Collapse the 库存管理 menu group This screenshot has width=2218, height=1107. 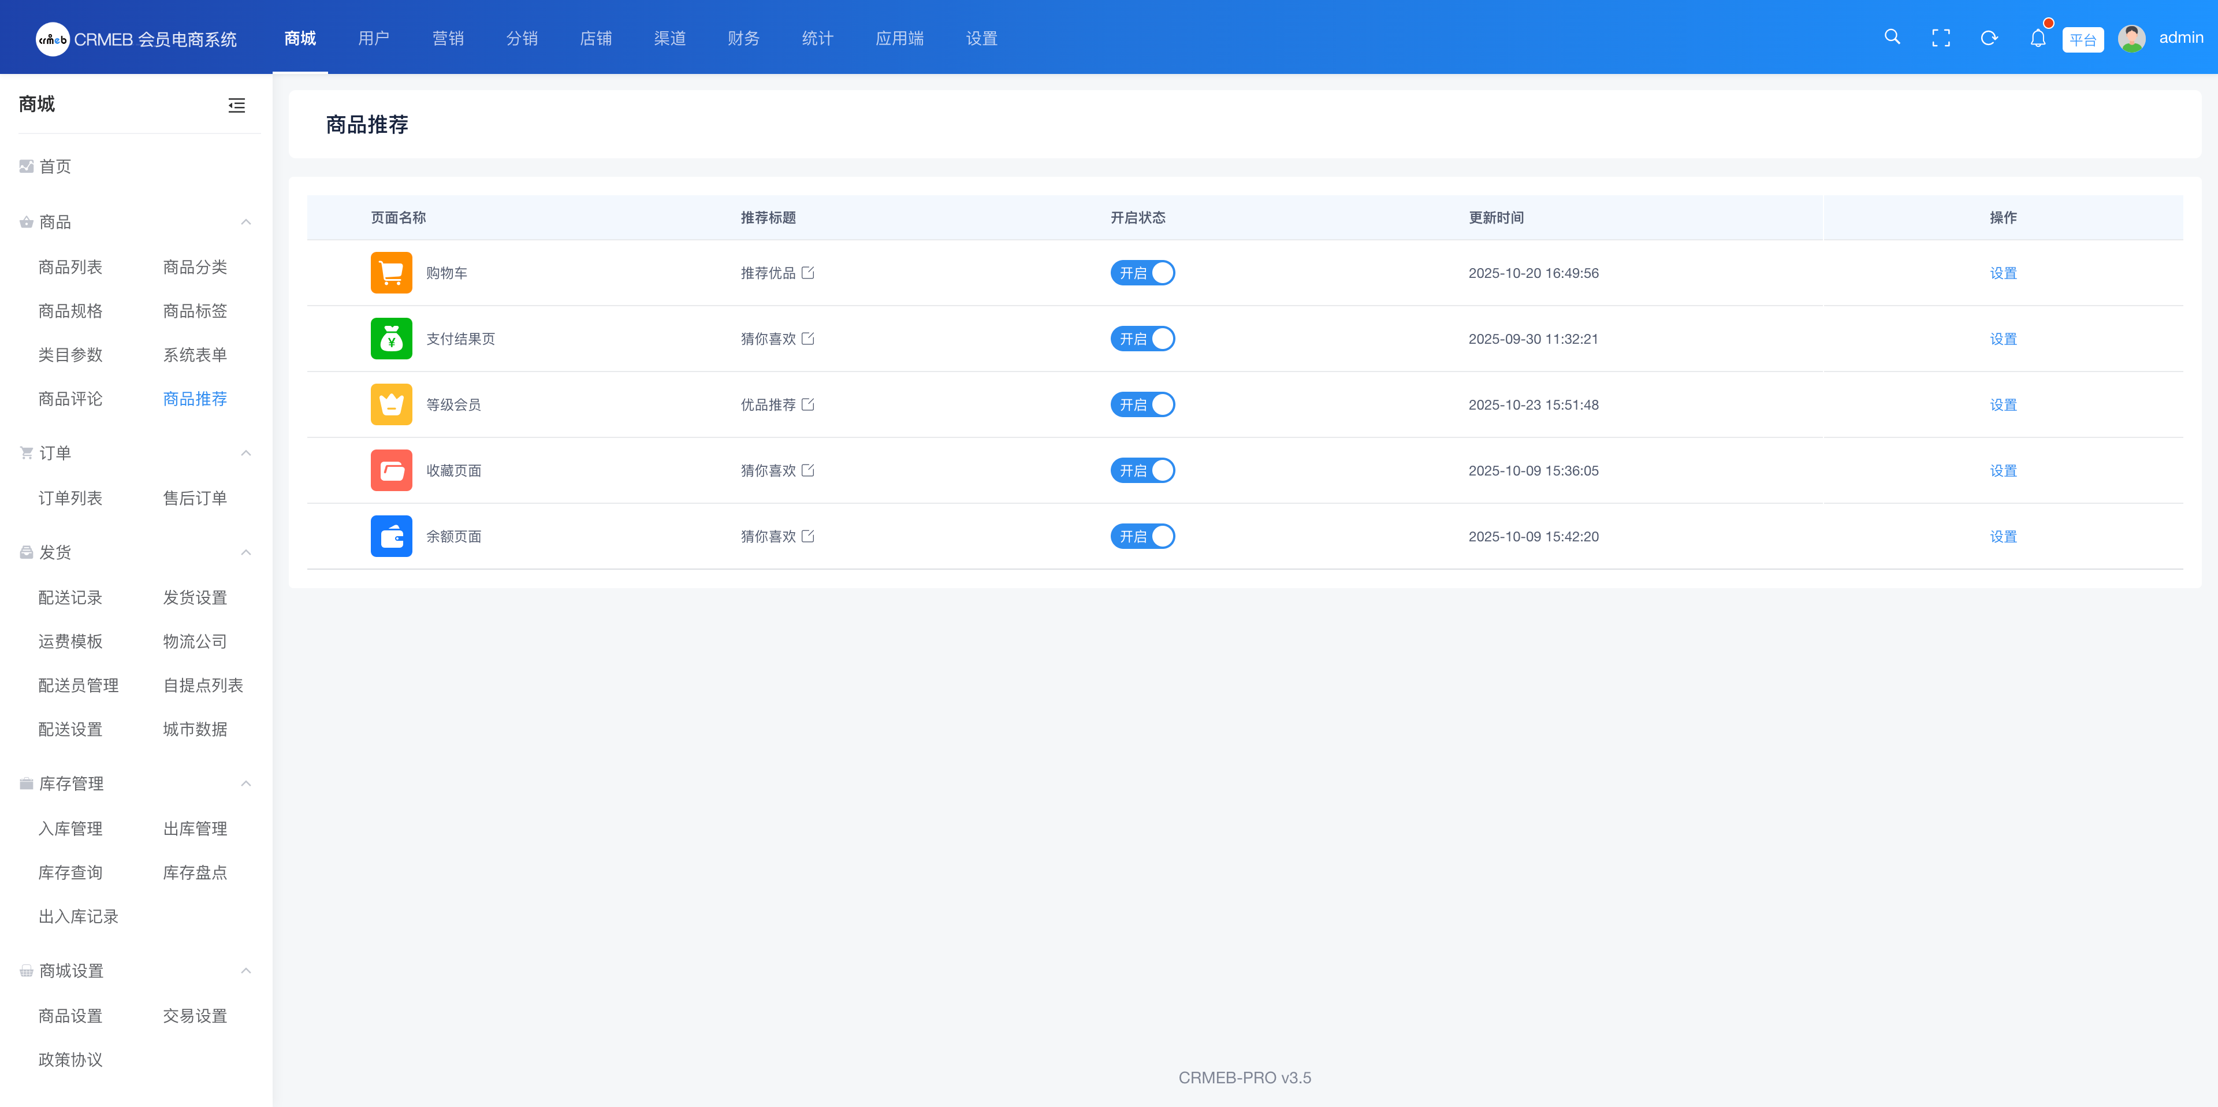click(x=245, y=783)
